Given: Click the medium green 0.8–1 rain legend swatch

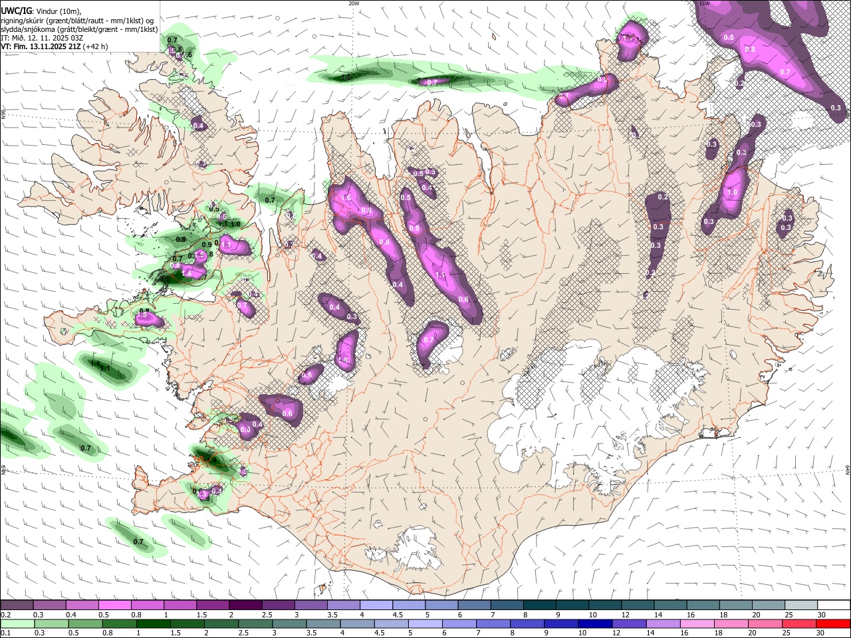Looking at the screenshot, I should [x=119, y=624].
